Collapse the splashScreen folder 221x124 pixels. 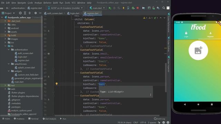click(9, 64)
